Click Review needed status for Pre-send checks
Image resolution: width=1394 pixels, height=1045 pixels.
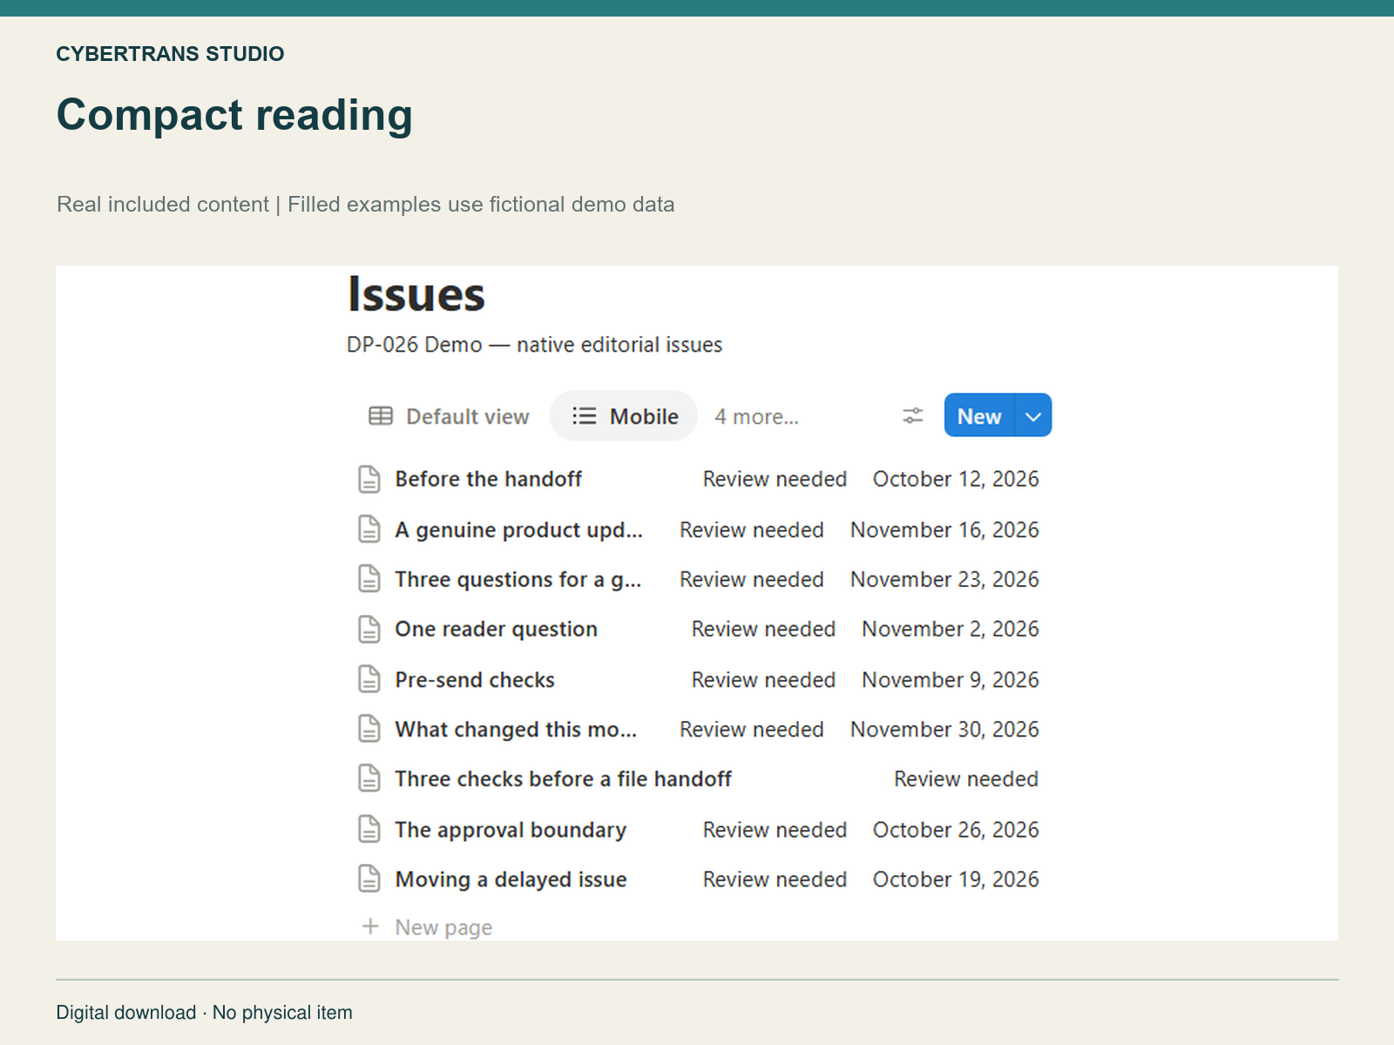point(763,679)
